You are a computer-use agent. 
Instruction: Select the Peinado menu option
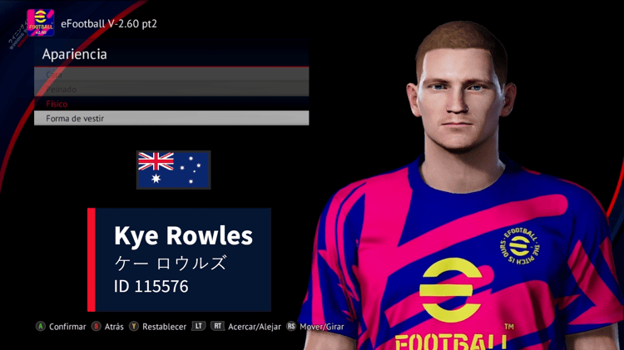tap(171, 89)
